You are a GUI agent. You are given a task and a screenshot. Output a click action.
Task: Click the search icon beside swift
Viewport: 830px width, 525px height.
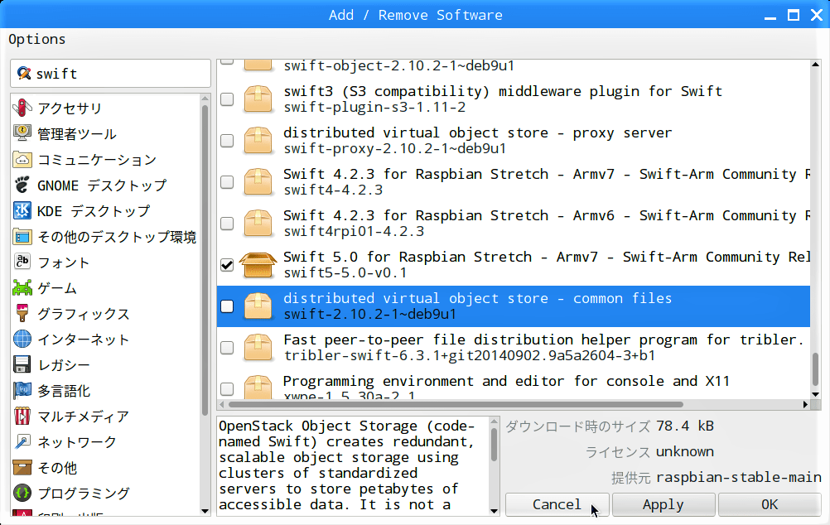(x=24, y=73)
